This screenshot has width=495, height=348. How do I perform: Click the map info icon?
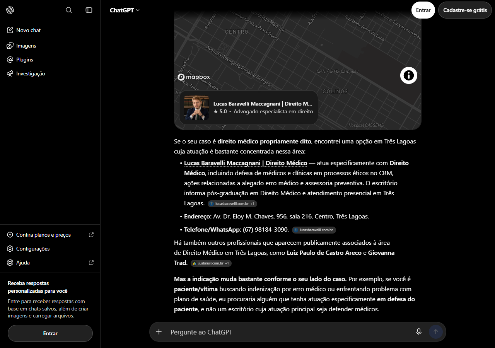click(409, 75)
